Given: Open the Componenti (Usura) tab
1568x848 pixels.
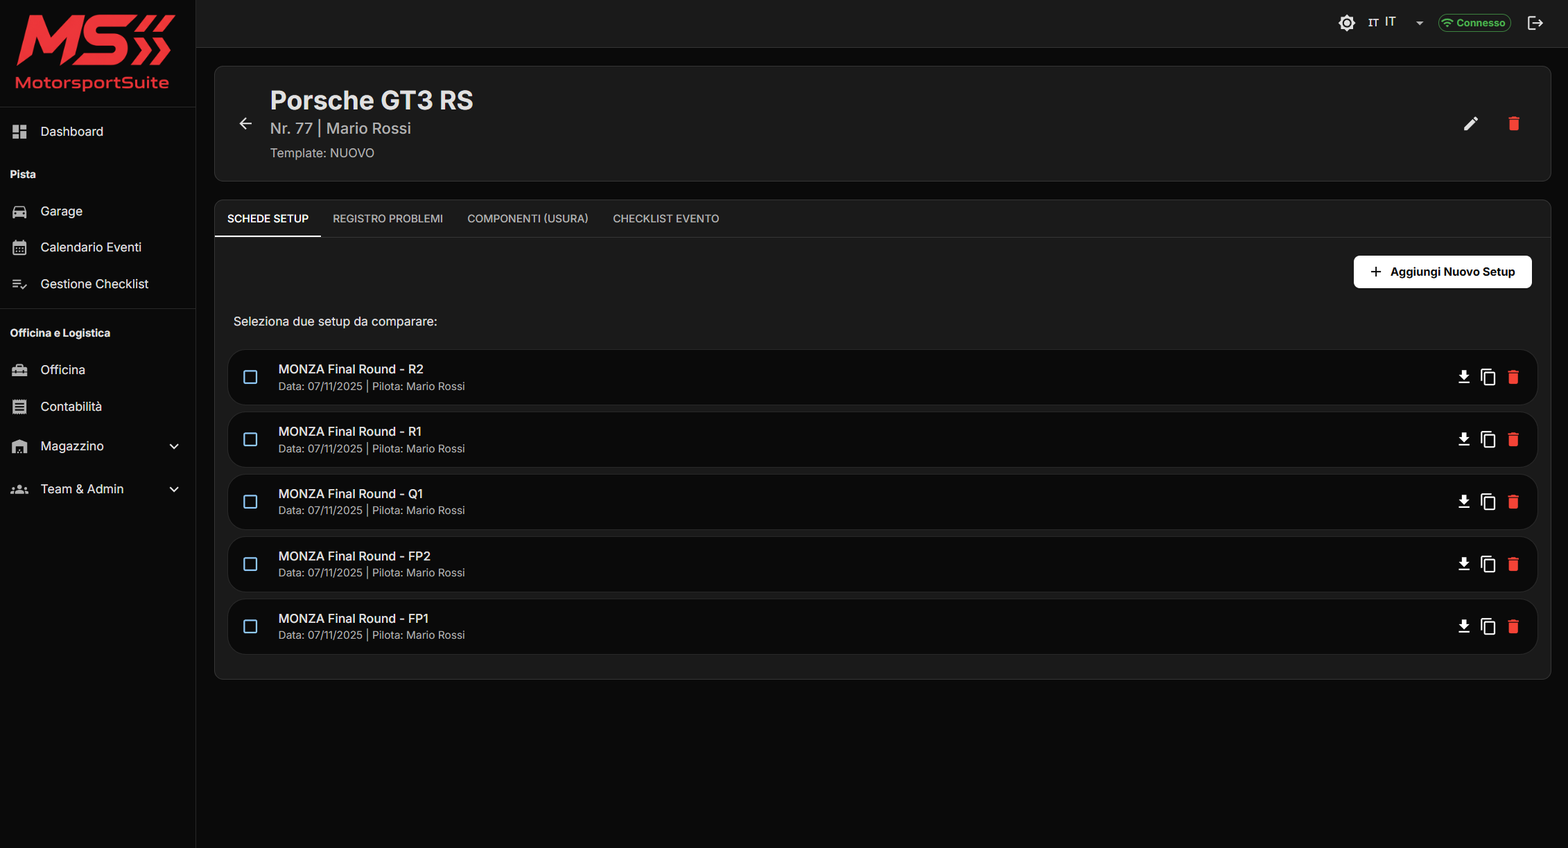Looking at the screenshot, I should tap(528, 219).
